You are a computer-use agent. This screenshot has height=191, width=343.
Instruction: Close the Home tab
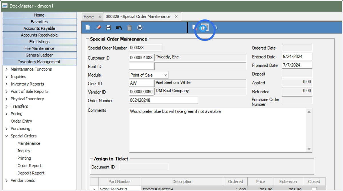(x=99, y=17)
